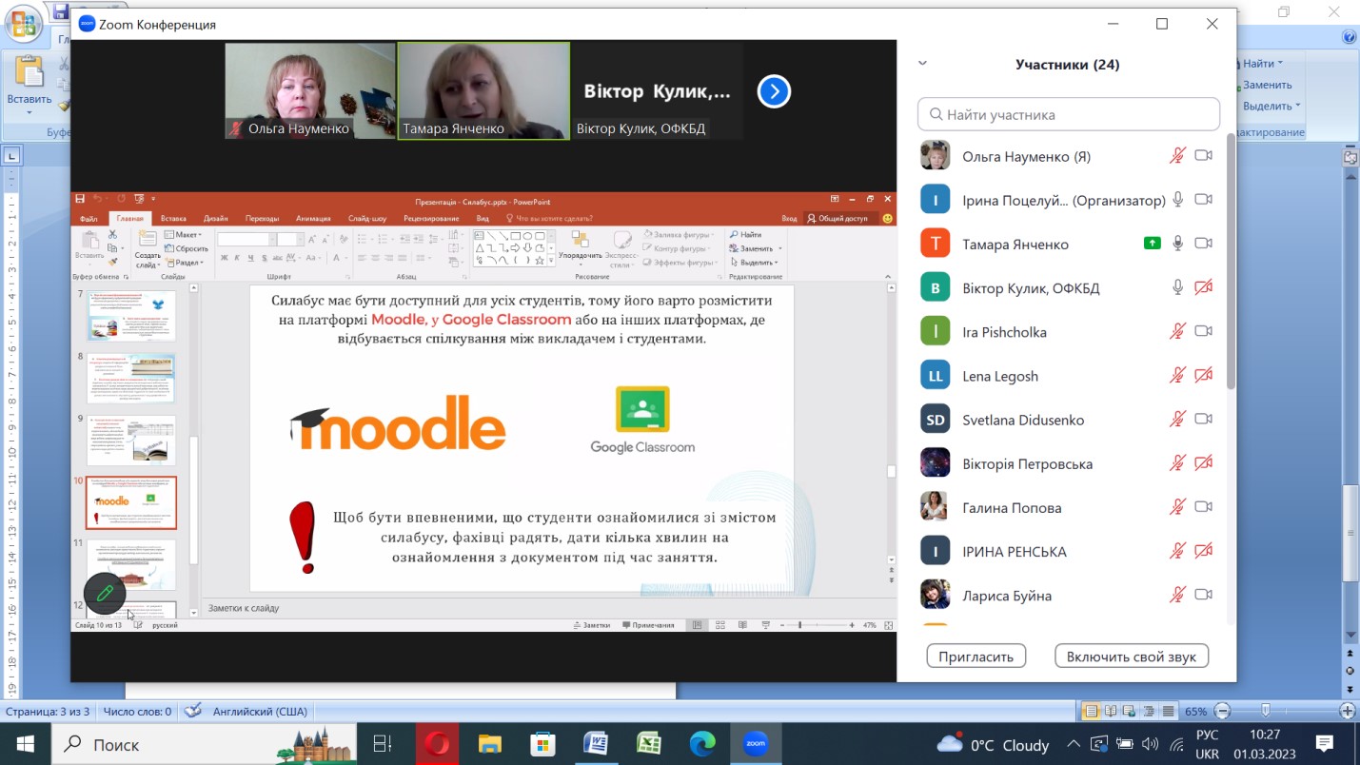
Task: Click the green screen-share icon for Тамара Янченко
Action: tap(1153, 244)
